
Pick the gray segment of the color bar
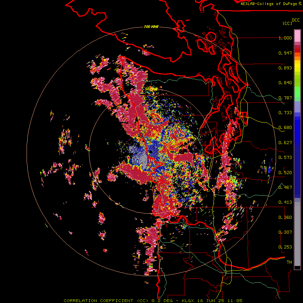point(297,234)
